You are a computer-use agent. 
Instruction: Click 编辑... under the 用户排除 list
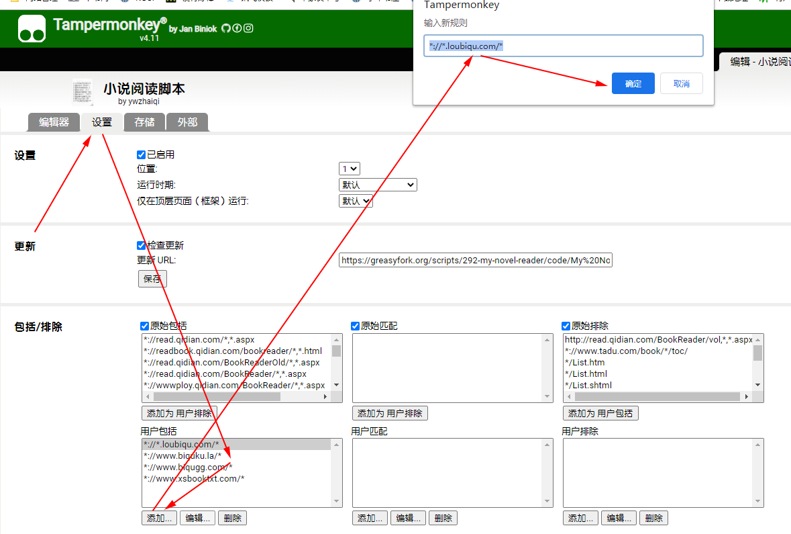point(619,519)
